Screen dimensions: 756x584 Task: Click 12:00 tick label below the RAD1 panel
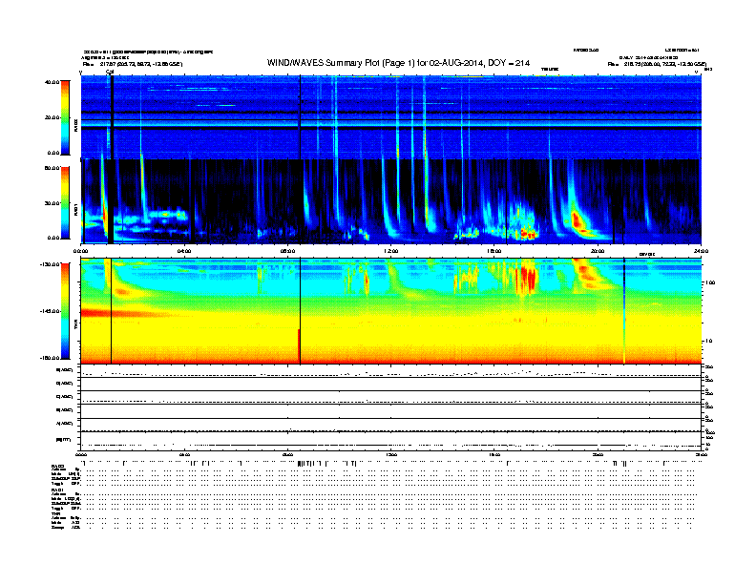pyautogui.click(x=391, y=251)
